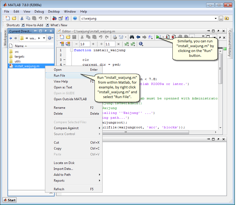This screenshot has height=205, width=241.
Task: Open the How to Add shortcut
Action: click(x=32, y=25)
